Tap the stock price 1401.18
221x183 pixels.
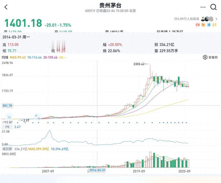[23, 23]
